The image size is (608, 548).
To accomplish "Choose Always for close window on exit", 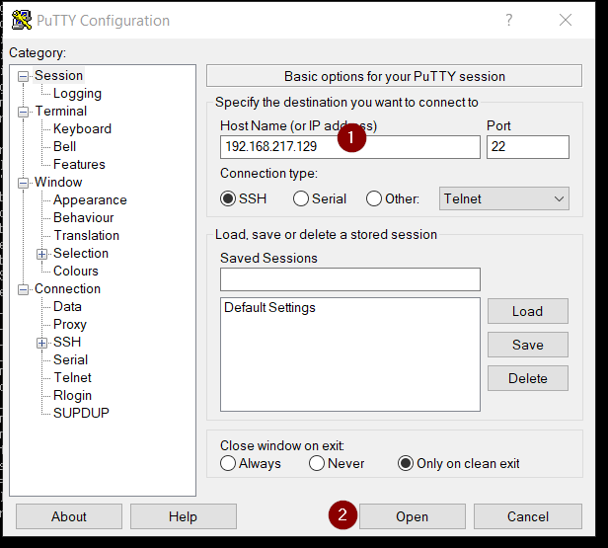I will click(x=228, y=463).
